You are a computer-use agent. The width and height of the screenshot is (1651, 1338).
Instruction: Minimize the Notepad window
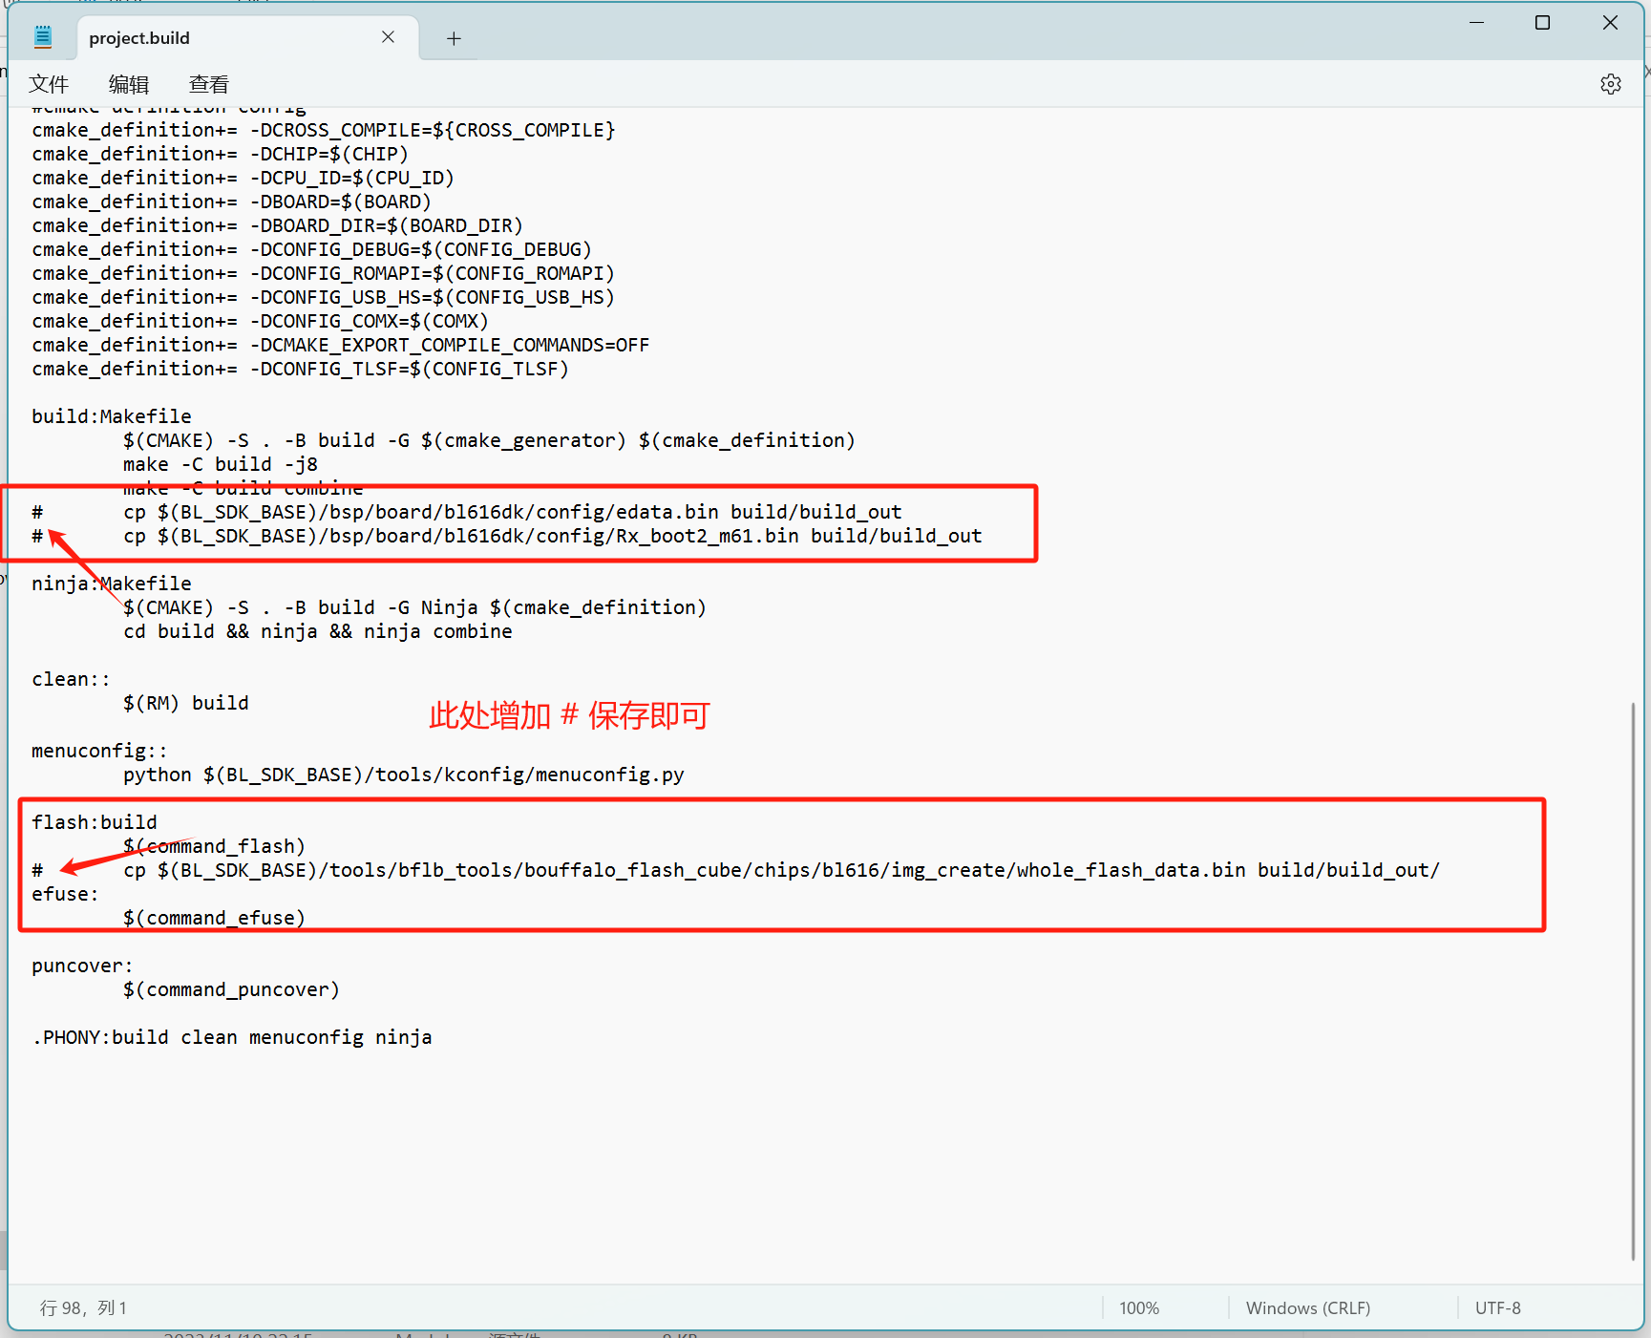[1476, 22]
